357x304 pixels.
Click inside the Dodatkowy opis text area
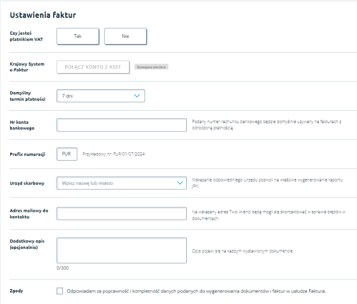(x=121, y=250)
